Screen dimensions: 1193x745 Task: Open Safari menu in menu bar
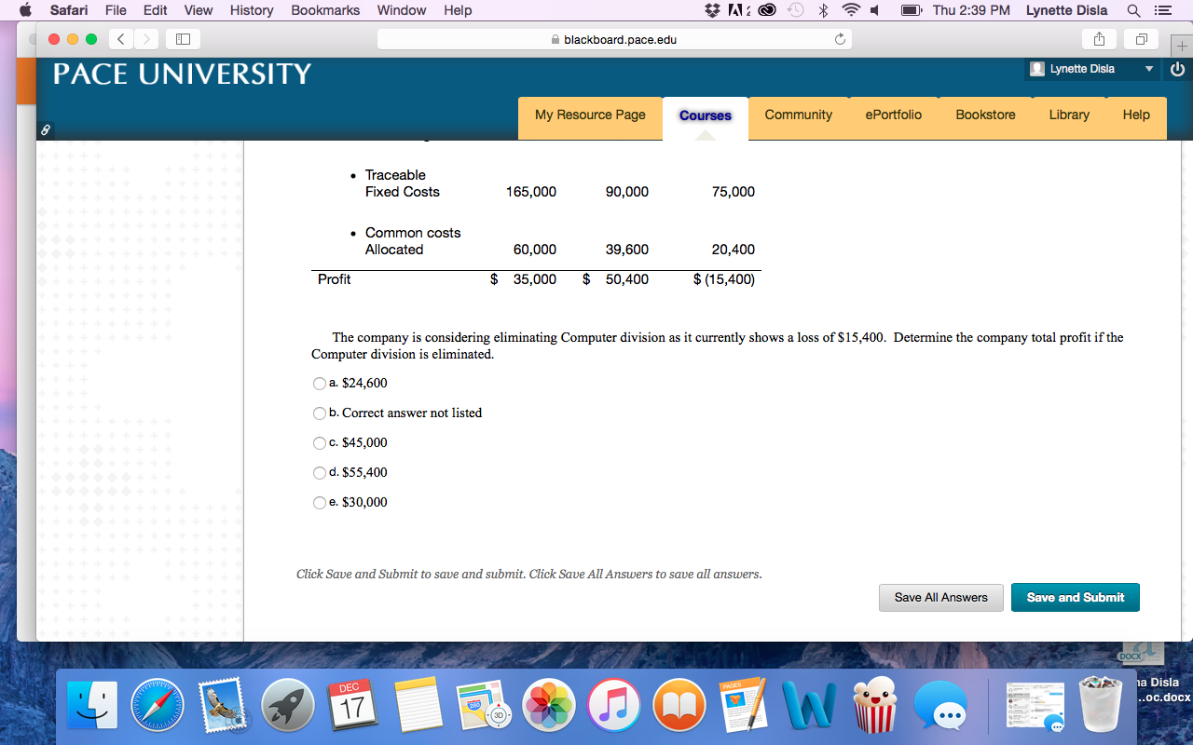click(x=68, y=10)
